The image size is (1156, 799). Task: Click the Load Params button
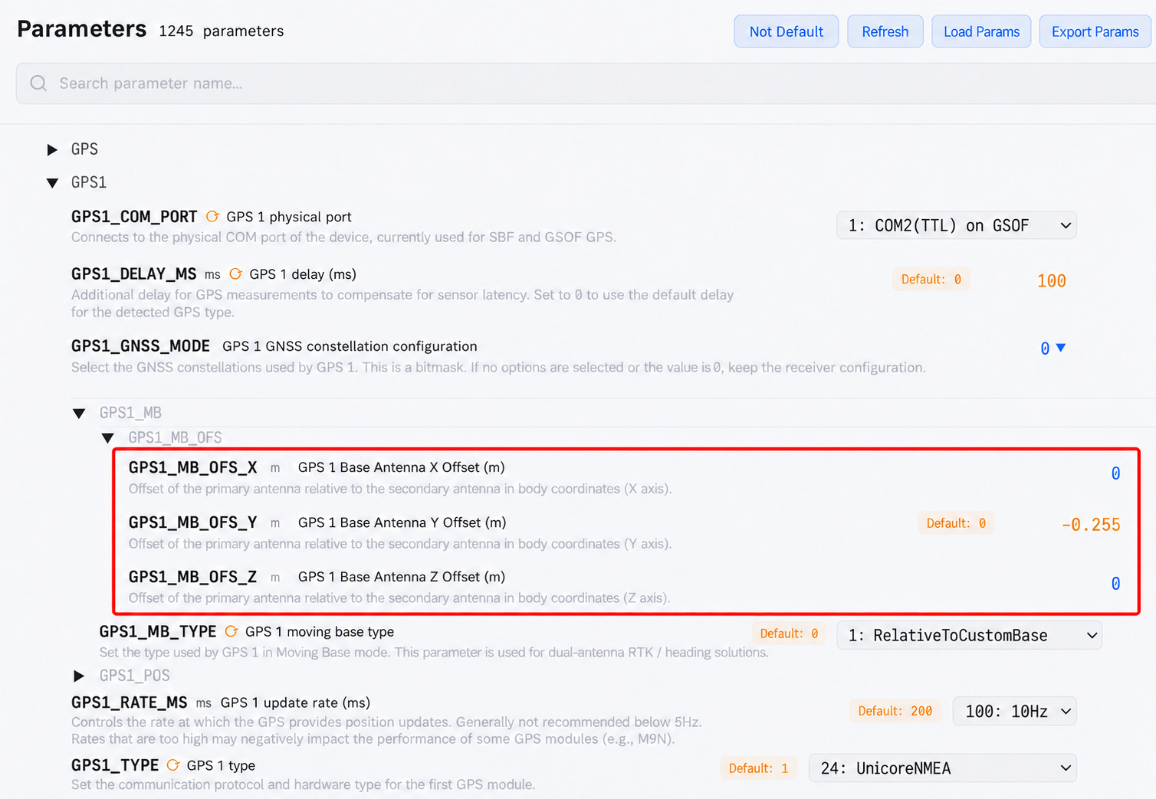click(x=981, y=31)
